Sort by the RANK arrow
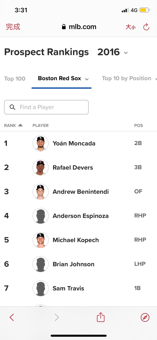Viewport: 157px width, 340px height. click(x=20, y=125)
